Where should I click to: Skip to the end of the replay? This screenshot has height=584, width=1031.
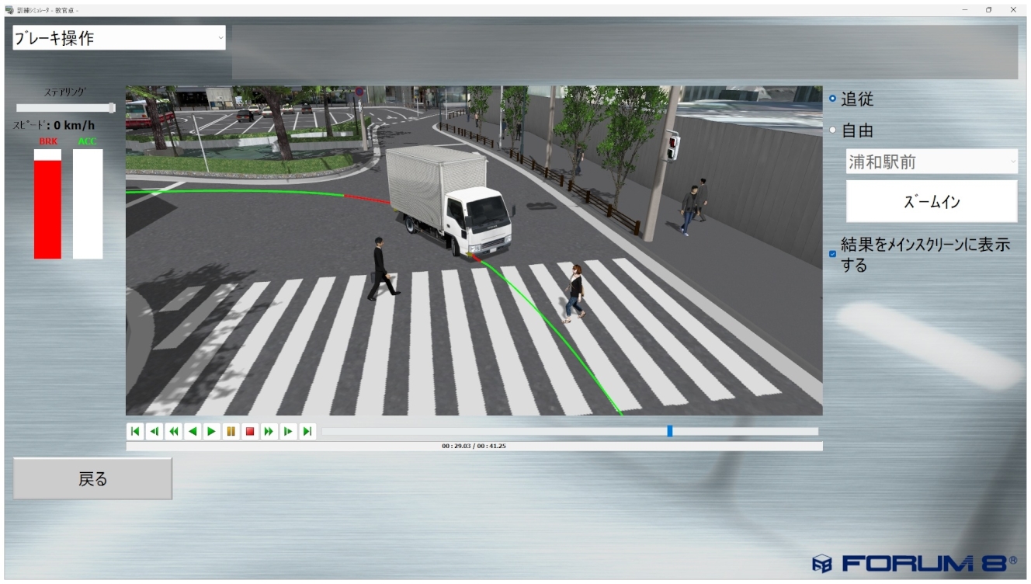[x=307, y=432]
